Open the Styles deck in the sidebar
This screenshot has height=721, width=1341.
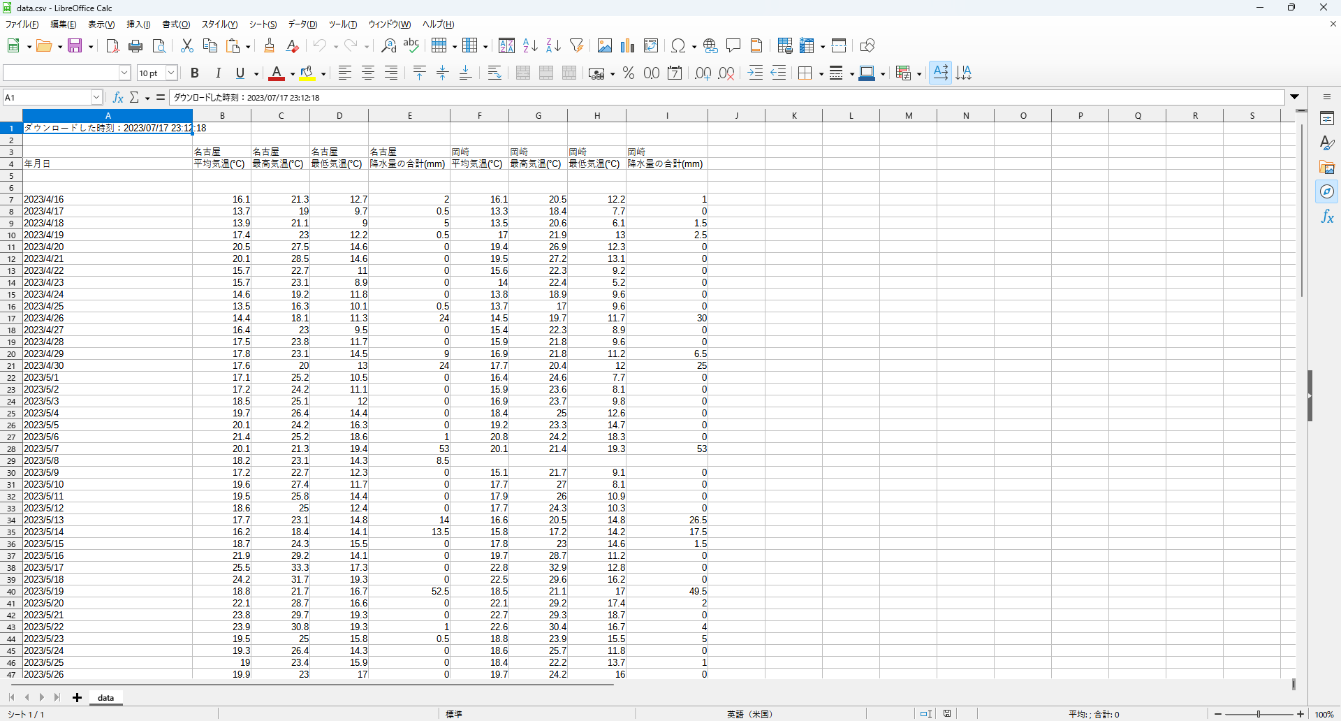point(1327,143)
